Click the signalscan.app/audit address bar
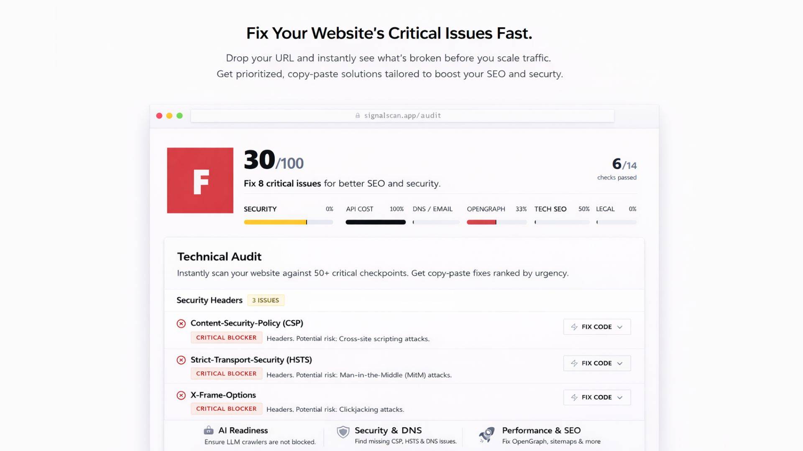803x451 pixels. (x=402, y=116)
